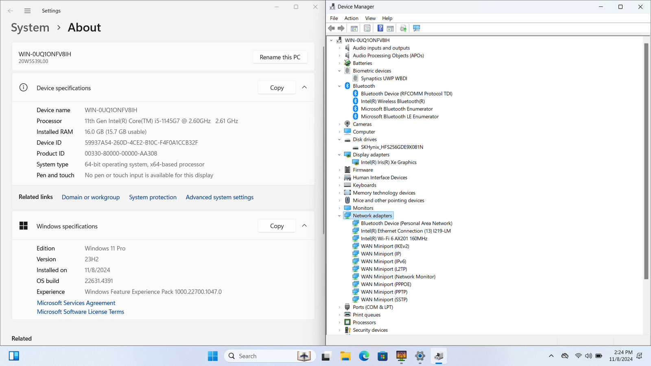Screen dimensions: 651x366
Task: Click Widgets icon on taskbar's left end
Action: click(x=14, y=356)
